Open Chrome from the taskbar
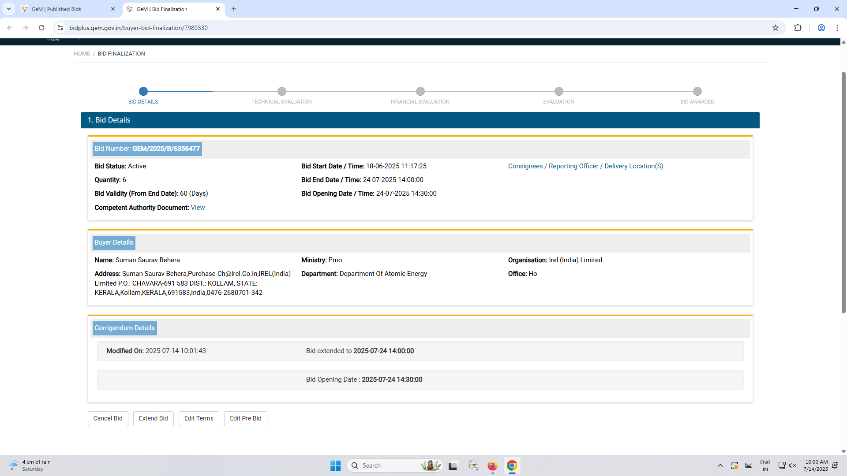This screenshot has width=847, height=476. click(512, 465)
